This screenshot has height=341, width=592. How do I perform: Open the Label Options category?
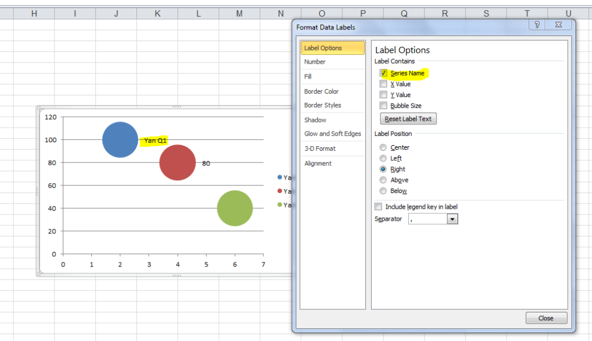tap(332, 48)
